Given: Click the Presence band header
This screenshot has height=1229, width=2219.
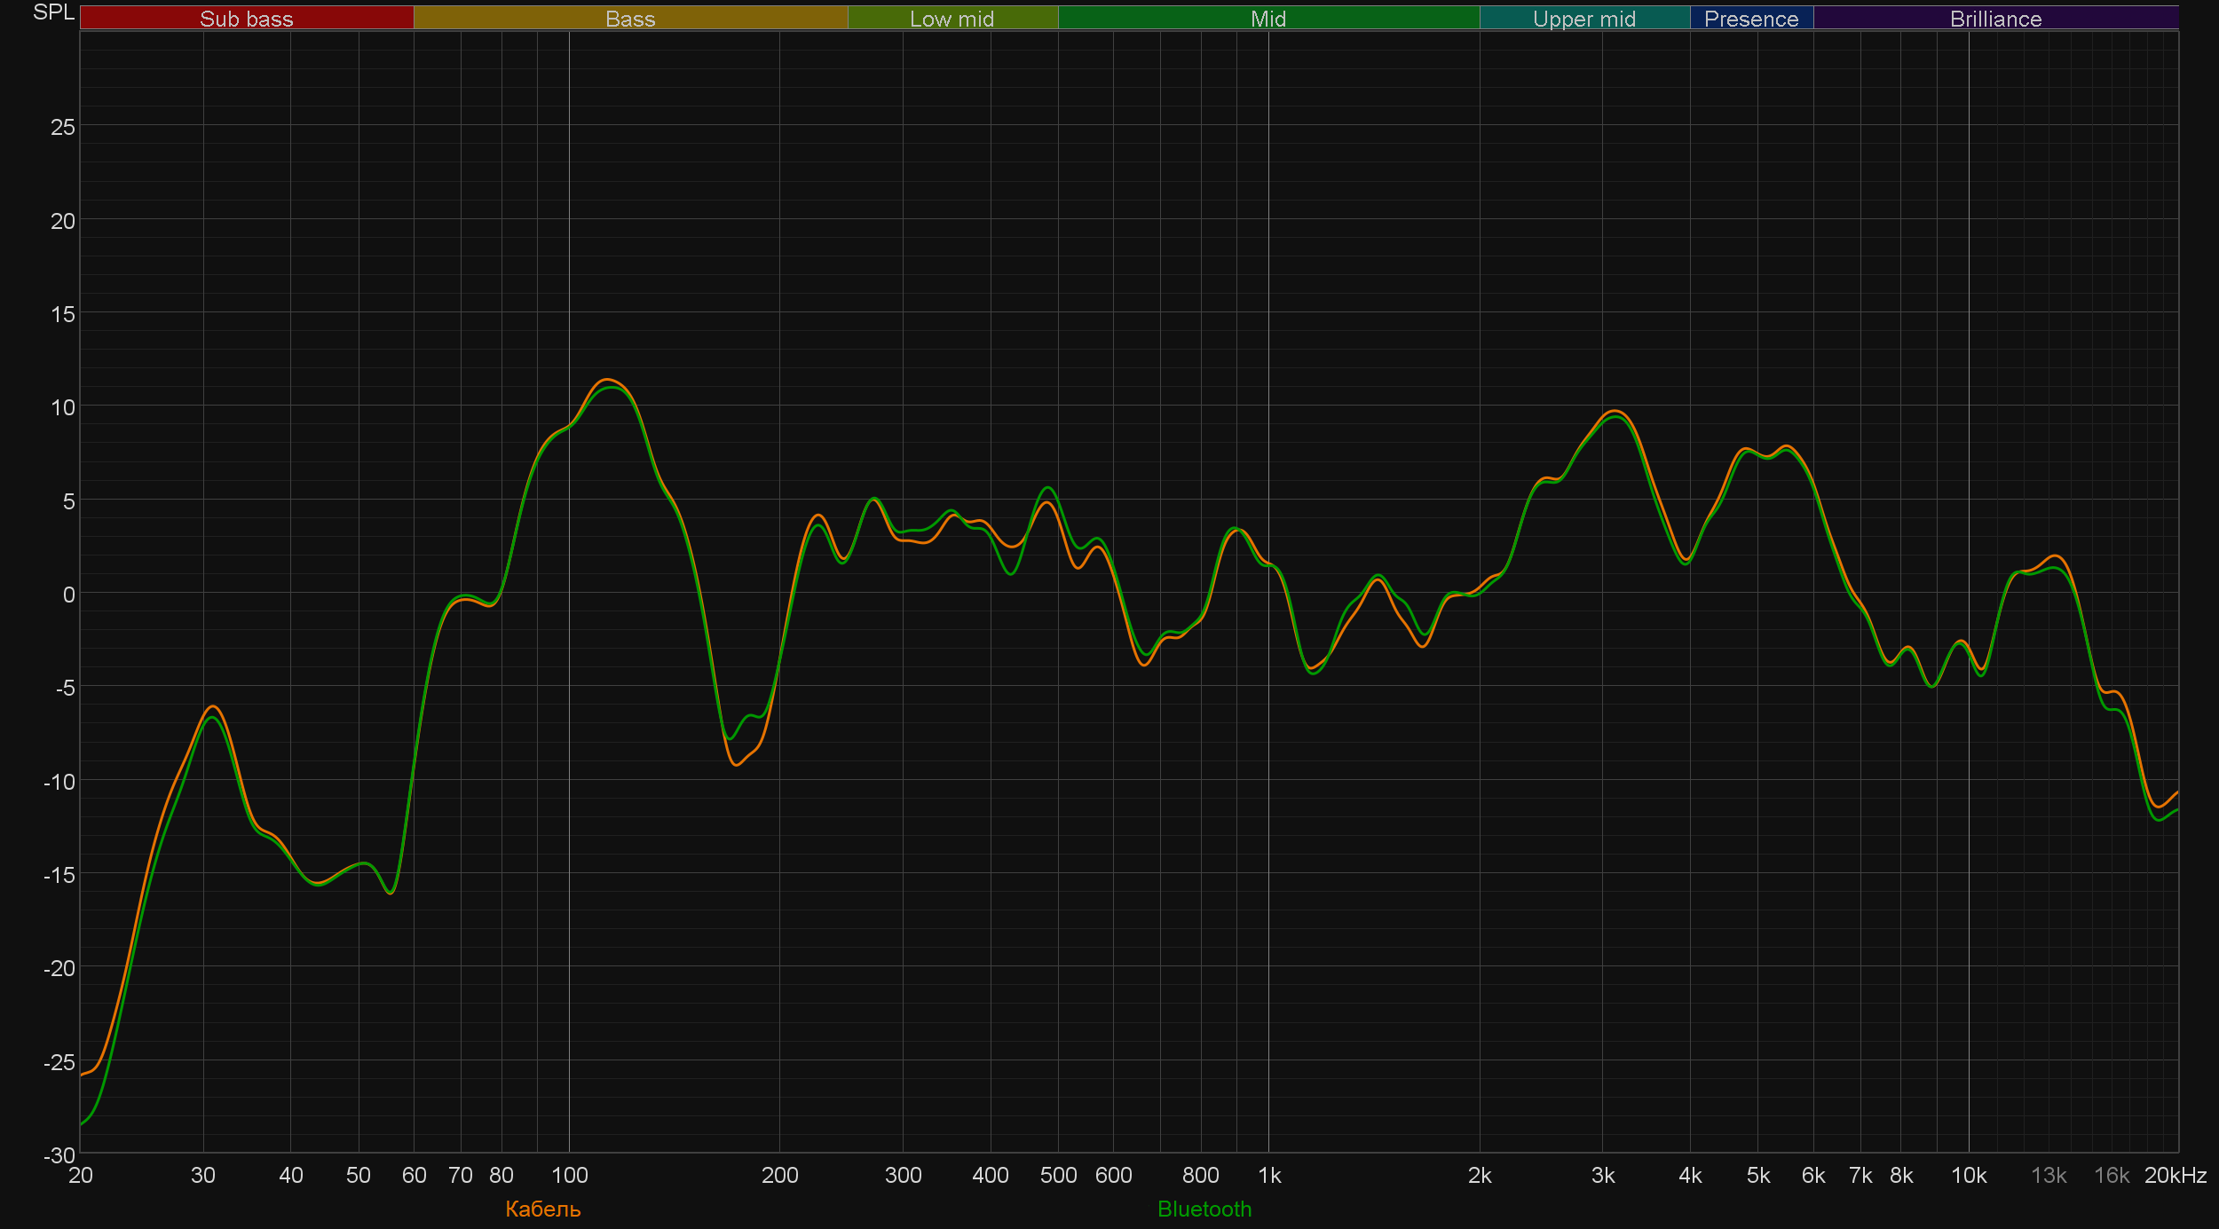Looking at the screenshot, I should (x=1750, y=19).
